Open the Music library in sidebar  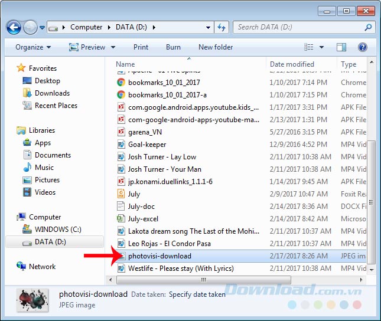pyautogui.click(x=44, y=168)
